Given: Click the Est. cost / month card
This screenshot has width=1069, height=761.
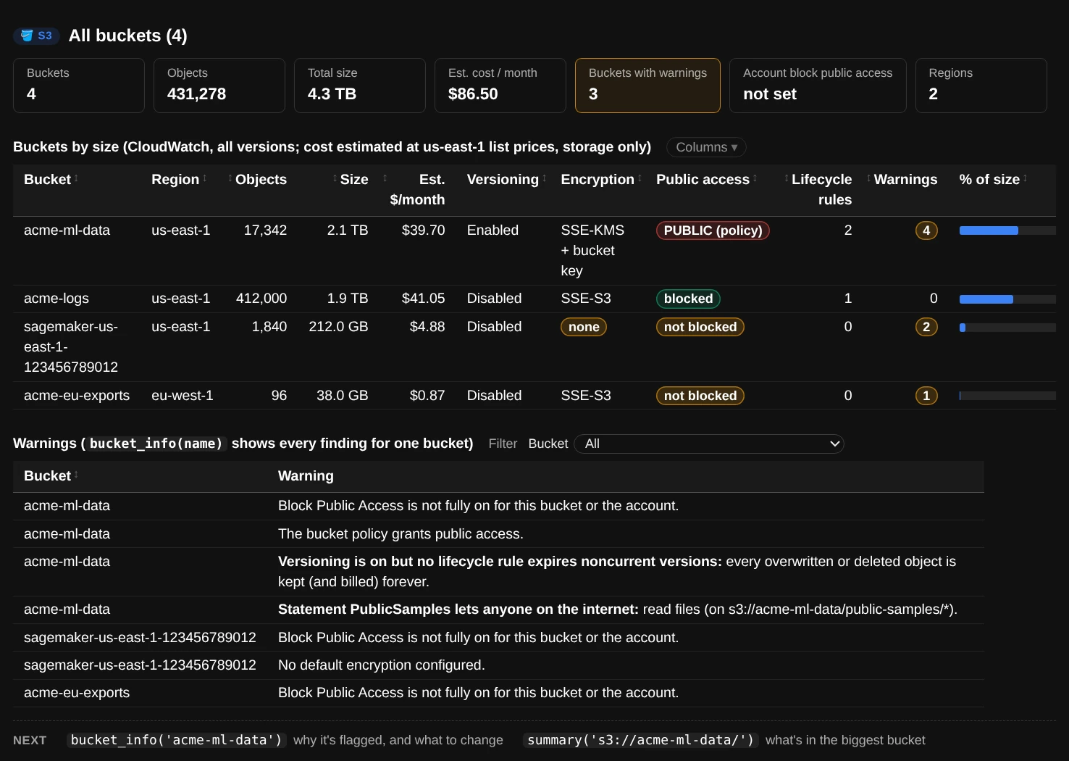Looking at the screenshot, I should tap(500, 86).
